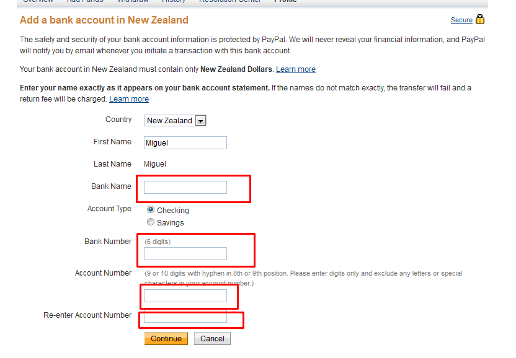Switch to the Profile tab
Screen dimensions: 516x358
click(x=285, y=2)
